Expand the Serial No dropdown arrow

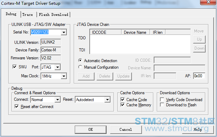point(64,32)
